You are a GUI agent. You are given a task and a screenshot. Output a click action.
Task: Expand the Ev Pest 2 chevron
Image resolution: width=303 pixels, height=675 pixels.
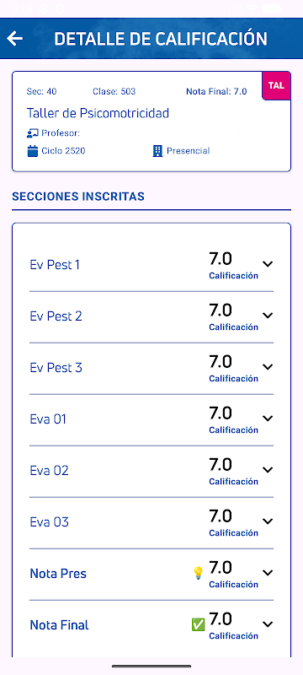click(x=268, y=316)
